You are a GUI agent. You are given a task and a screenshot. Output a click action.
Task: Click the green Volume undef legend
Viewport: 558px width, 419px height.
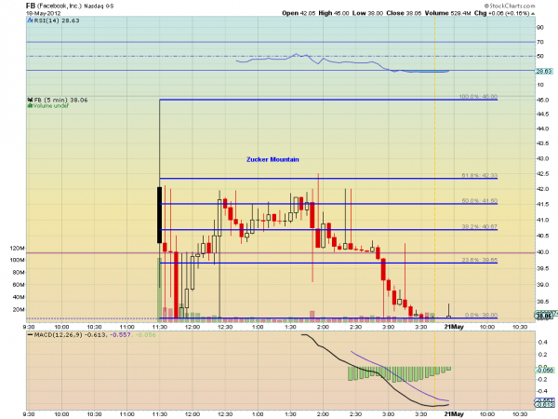(51, 106)
